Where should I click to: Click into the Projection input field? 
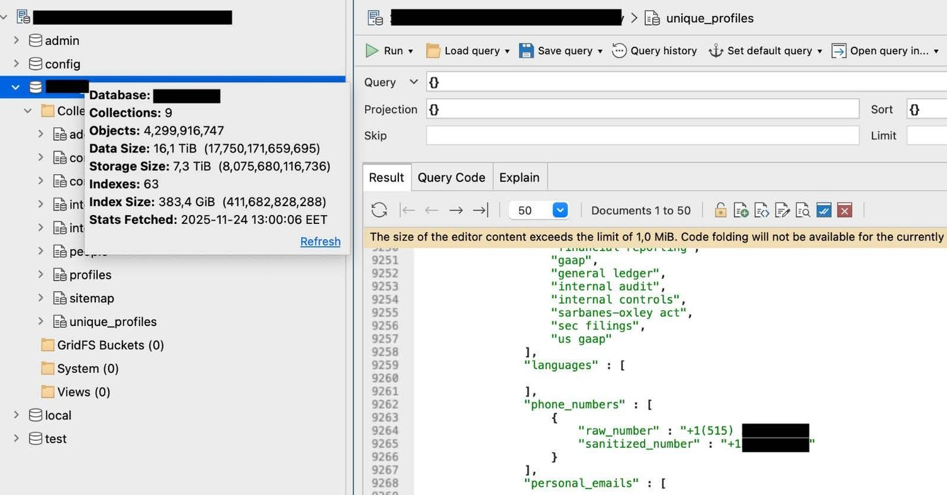tap(643, 109)
